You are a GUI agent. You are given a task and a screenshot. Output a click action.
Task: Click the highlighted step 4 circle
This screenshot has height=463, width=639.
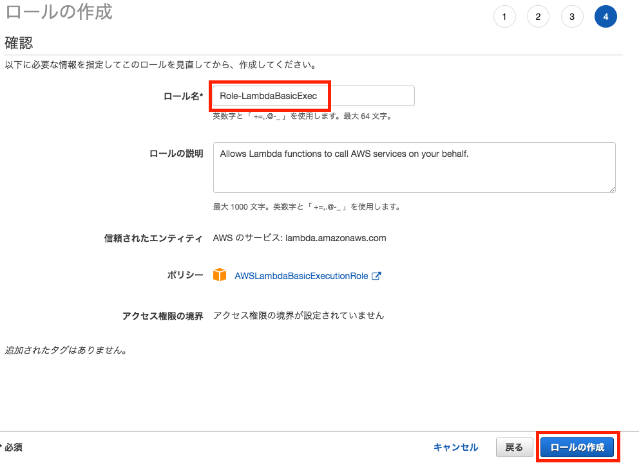606,17
